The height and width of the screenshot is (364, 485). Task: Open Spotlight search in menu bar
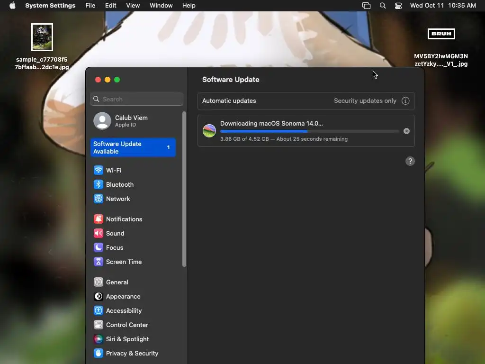pyautogui.click(x=383, y=6)
